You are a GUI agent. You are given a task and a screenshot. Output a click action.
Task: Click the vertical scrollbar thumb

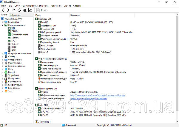click(177, 63)
